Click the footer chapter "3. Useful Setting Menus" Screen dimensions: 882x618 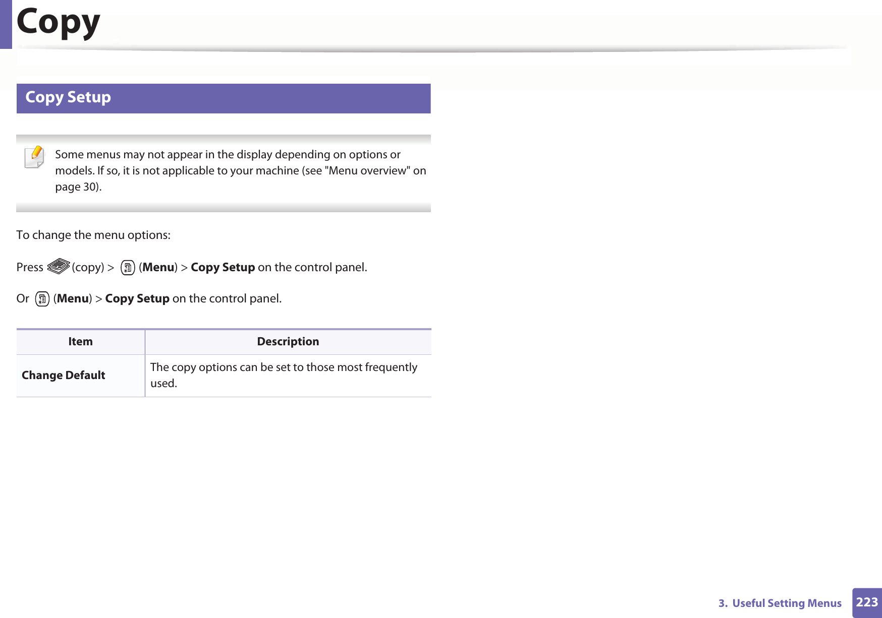(780, 603)
